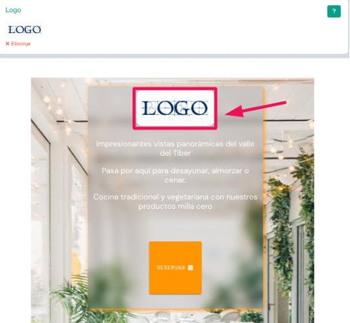Click the red X icon beside Eliminar

7,44
